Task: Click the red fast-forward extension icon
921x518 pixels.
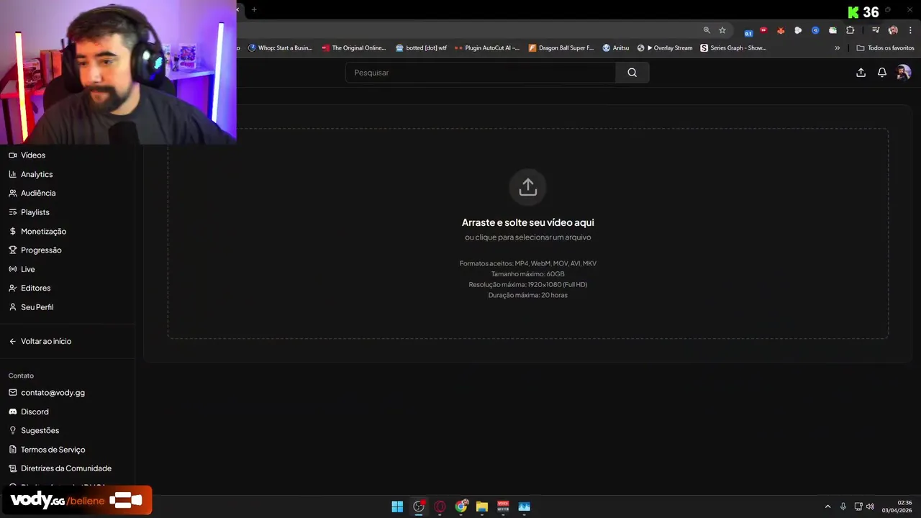Action: tap(763, 30)
